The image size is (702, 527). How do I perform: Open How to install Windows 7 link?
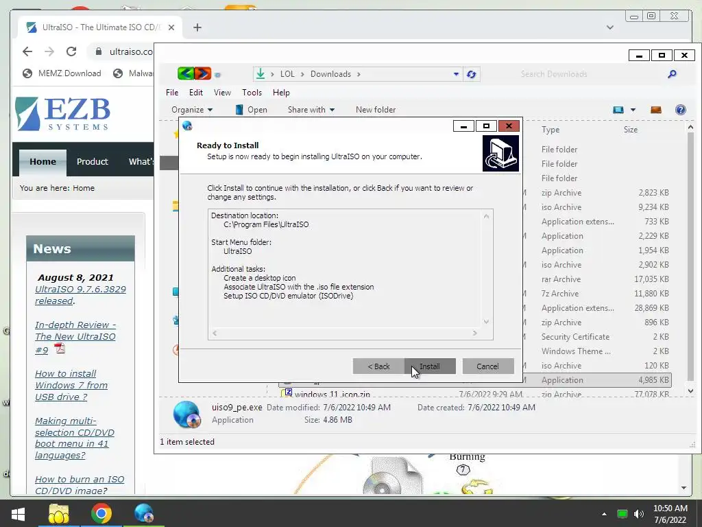(71, 386)
